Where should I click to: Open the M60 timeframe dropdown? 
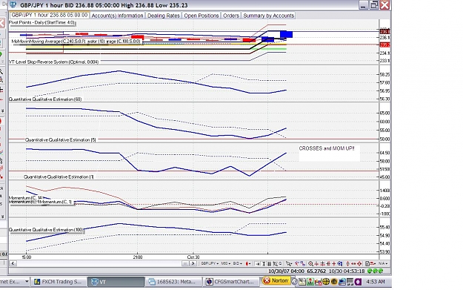(226, 263)
